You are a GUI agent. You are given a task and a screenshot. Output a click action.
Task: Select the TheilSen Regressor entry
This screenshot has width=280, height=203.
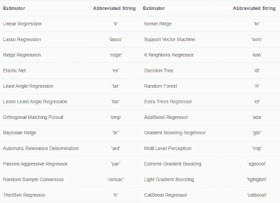click(24, 195)
